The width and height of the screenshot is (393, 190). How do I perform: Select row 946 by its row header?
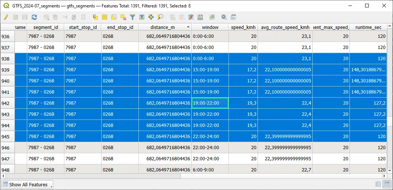click(7, 148)
